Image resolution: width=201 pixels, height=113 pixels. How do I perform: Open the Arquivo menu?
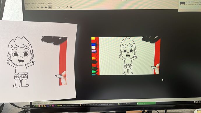coord(28,3)
